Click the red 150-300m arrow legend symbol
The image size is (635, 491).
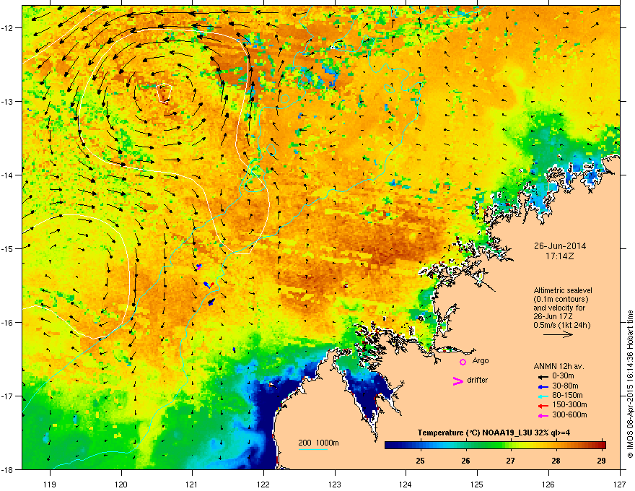(543, 406)
